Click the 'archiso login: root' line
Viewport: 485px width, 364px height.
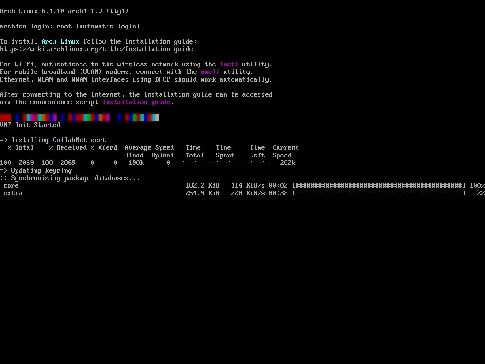coord(70,27)
